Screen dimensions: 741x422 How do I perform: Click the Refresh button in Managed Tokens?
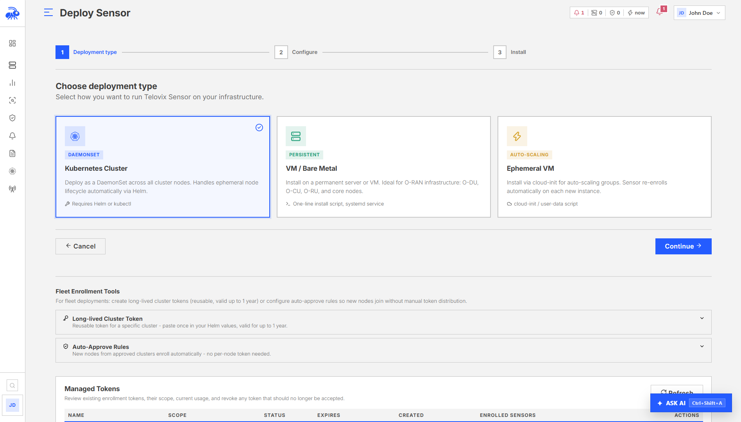[677, 390]
